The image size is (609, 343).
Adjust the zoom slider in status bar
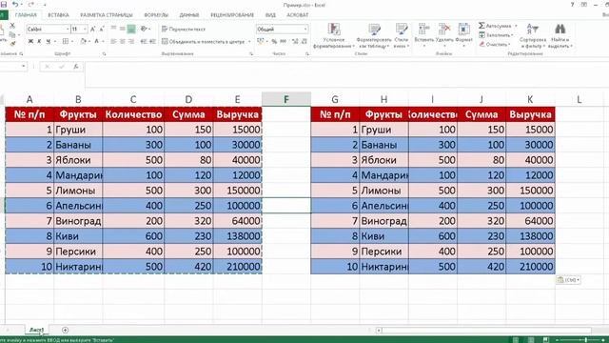[586, 340]
